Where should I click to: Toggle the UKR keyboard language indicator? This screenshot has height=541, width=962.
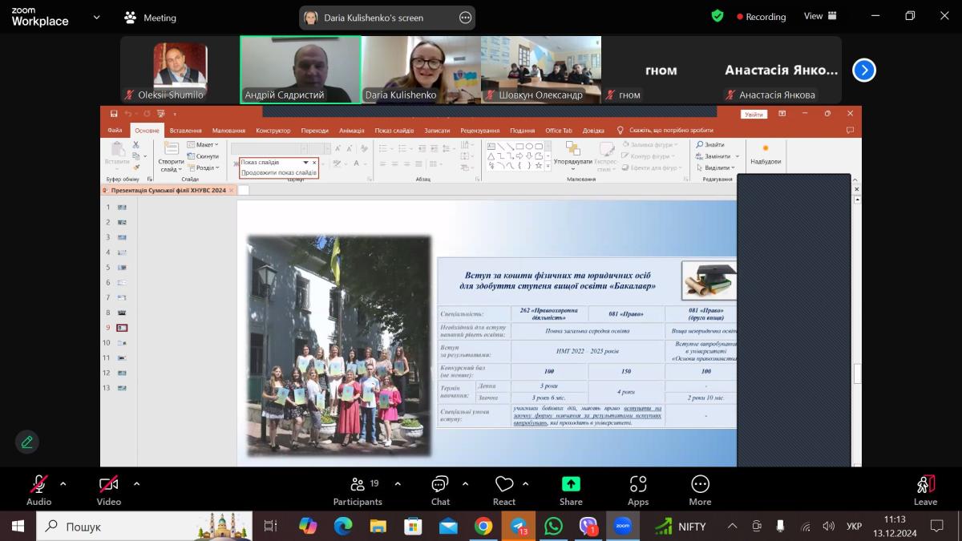point(854,527)
